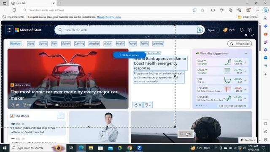Screen dimensions: 270x152
Task: Add this page to favorites star
Action: [x=202, y=10]
